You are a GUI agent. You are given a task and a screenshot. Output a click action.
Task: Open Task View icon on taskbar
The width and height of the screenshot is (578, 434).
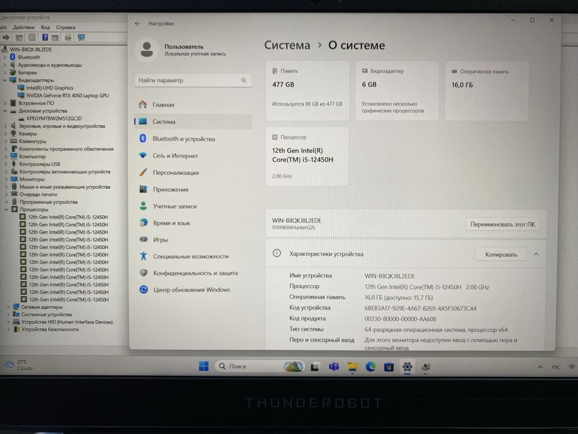(314, 367)
